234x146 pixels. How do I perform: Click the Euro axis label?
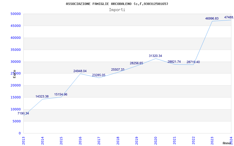point(14,74)
